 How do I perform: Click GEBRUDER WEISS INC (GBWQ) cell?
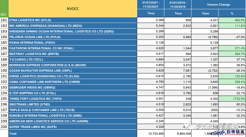click(73, 87)
